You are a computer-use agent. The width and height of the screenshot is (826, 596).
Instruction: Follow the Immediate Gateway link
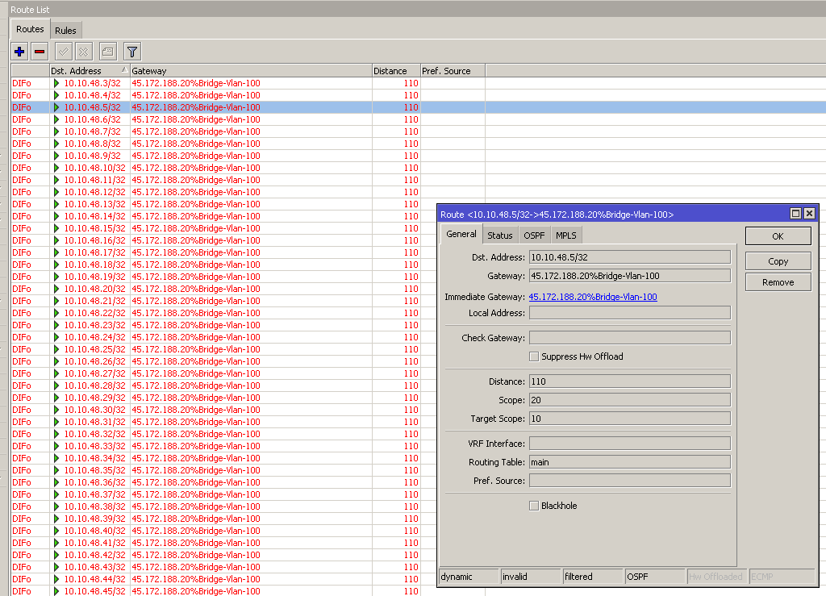(593, 296)
